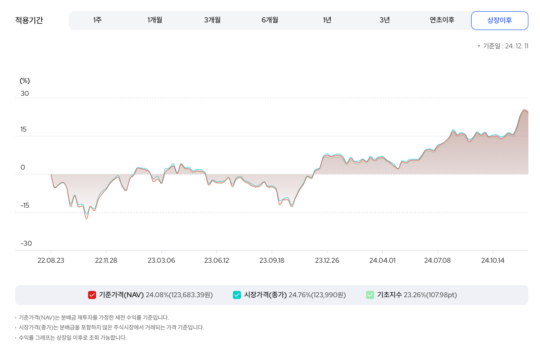Click the (%) axis unit label

coord(25,81)
